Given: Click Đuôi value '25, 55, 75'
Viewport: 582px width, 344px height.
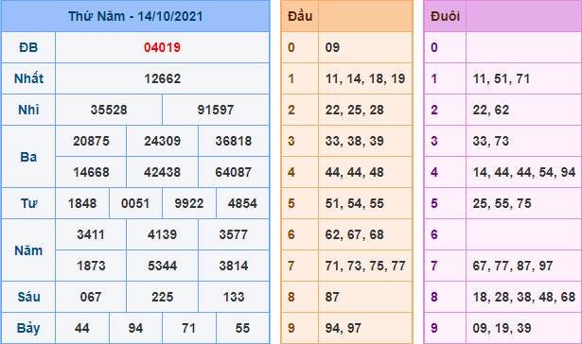Looking at the screenshot, I should (x=502, y=203).
